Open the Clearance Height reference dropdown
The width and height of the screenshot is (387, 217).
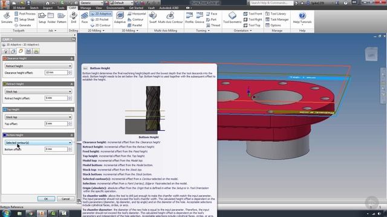click(x=38, y=66)
